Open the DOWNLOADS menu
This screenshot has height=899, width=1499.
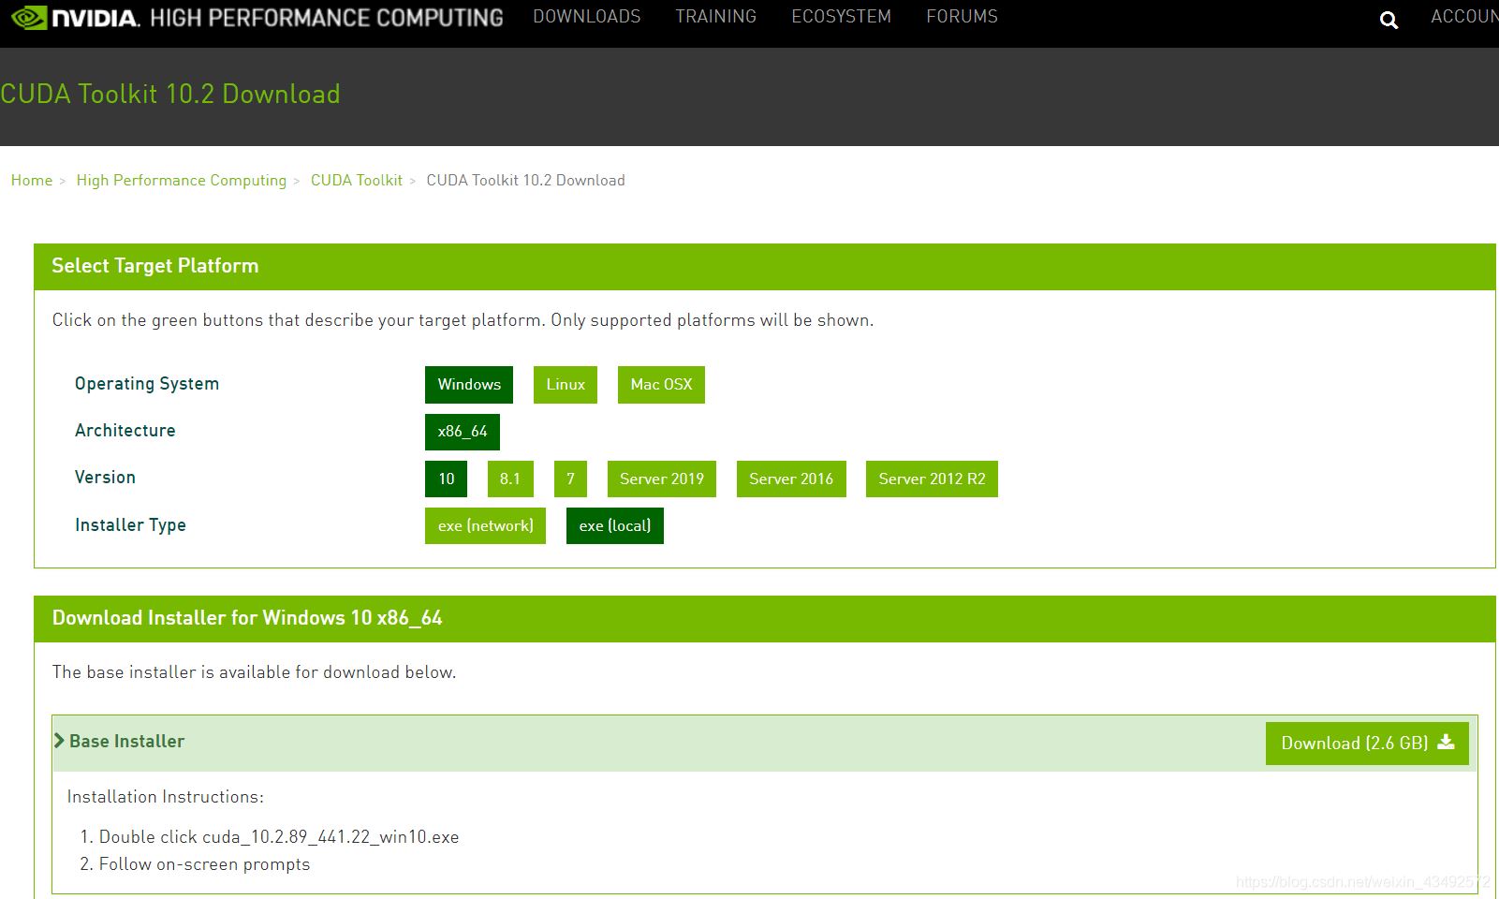point(587,17)
